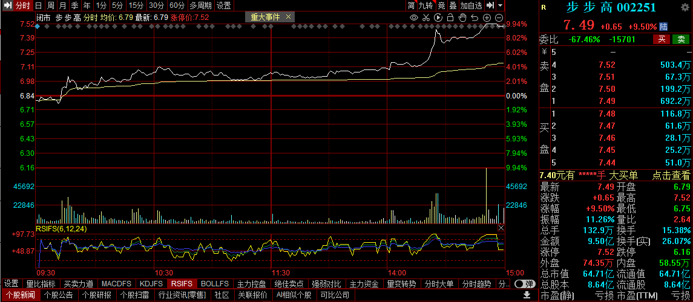
Task: Open the AI相似个股 tab
Action: (x=294, y=295)
